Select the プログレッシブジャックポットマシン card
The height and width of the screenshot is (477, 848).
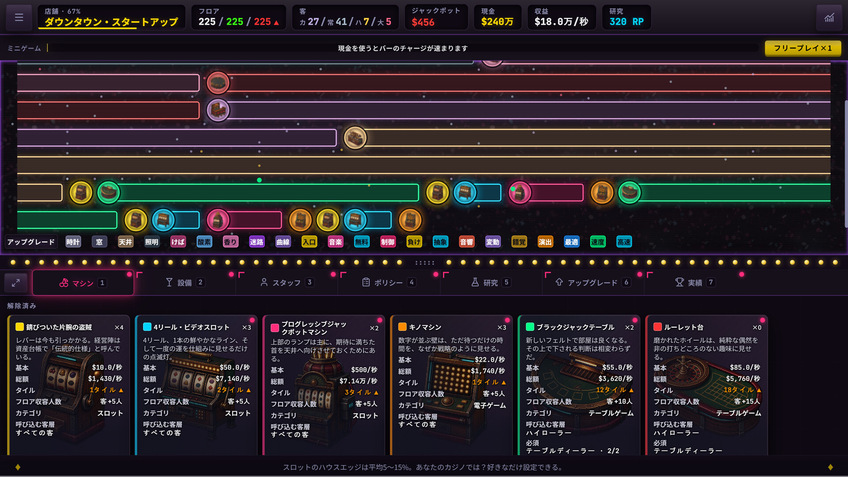pos(324,385)
